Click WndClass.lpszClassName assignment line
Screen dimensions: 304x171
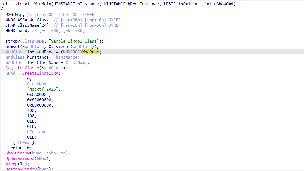coord(47,63)
